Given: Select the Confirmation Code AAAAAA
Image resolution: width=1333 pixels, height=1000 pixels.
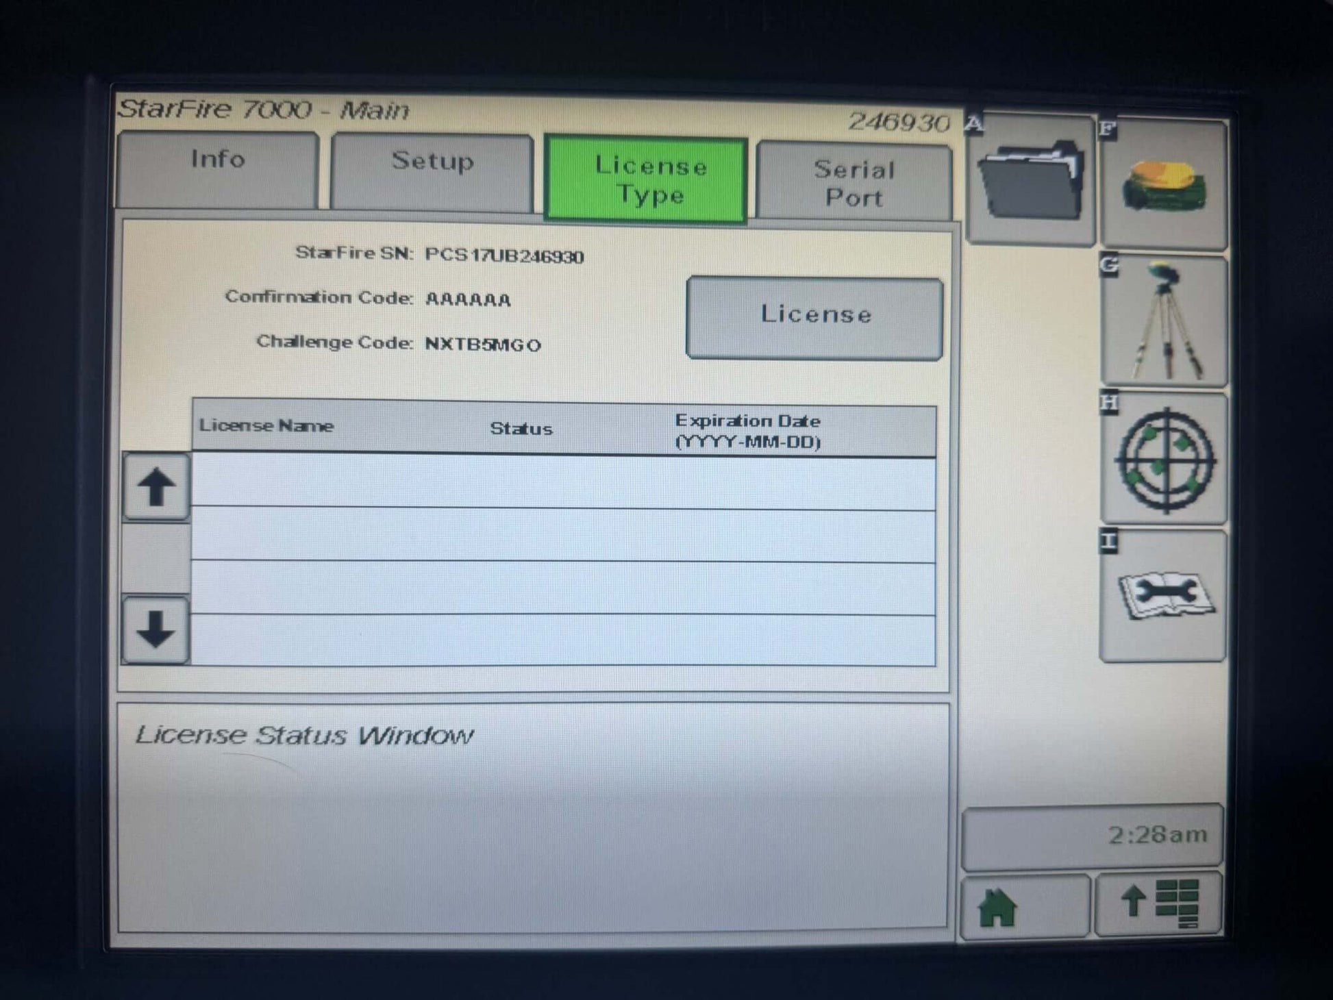Looking at the screenshot, I should (x=468, y=299).
